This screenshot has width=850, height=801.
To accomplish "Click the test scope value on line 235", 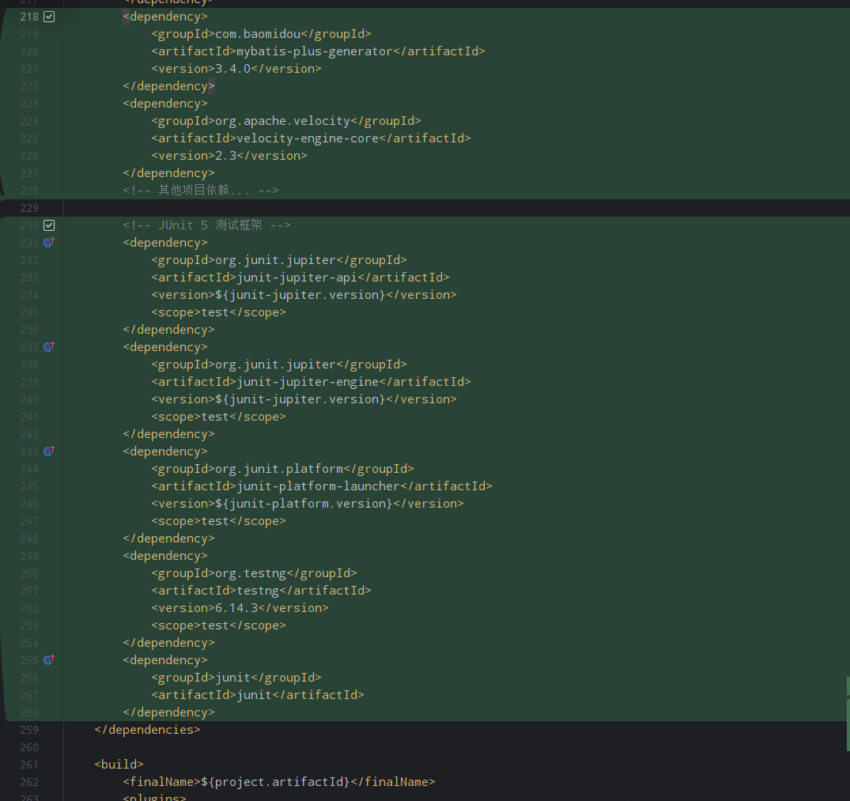I will click(x=214, y=312).
